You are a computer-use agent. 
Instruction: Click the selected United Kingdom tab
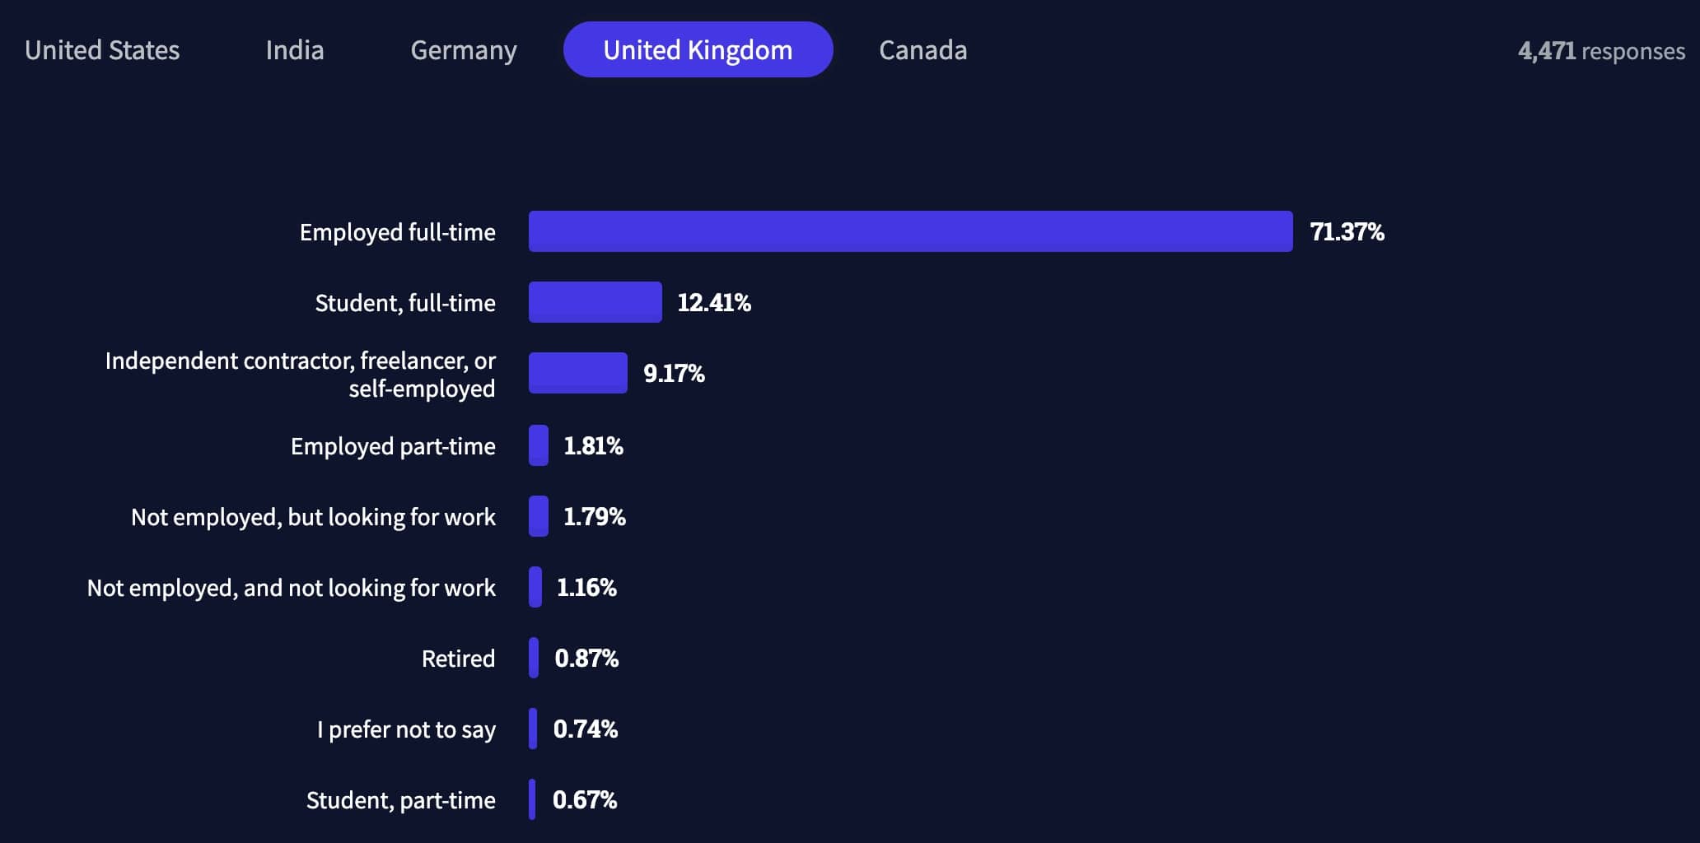coord(698,50)
